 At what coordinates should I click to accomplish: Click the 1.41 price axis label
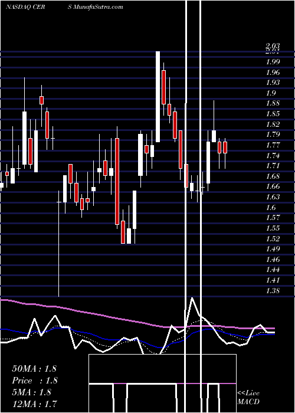coord(273,280)
